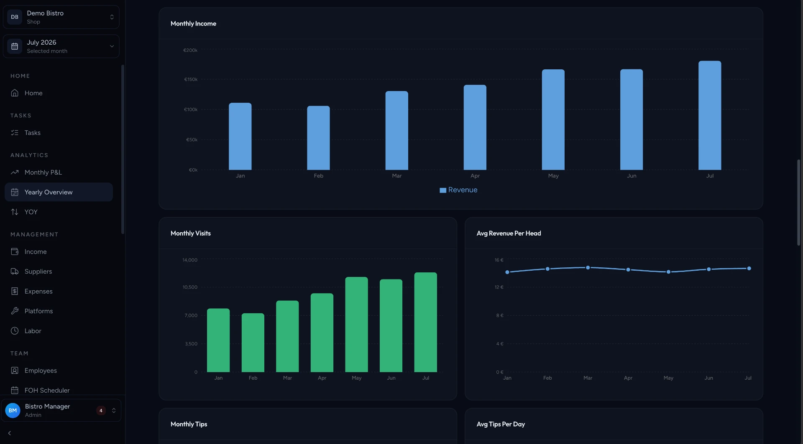Open the Demo Bistro shop switcher chevrons
This screenshot has height=444, width=803.
[x=112, y=17]
